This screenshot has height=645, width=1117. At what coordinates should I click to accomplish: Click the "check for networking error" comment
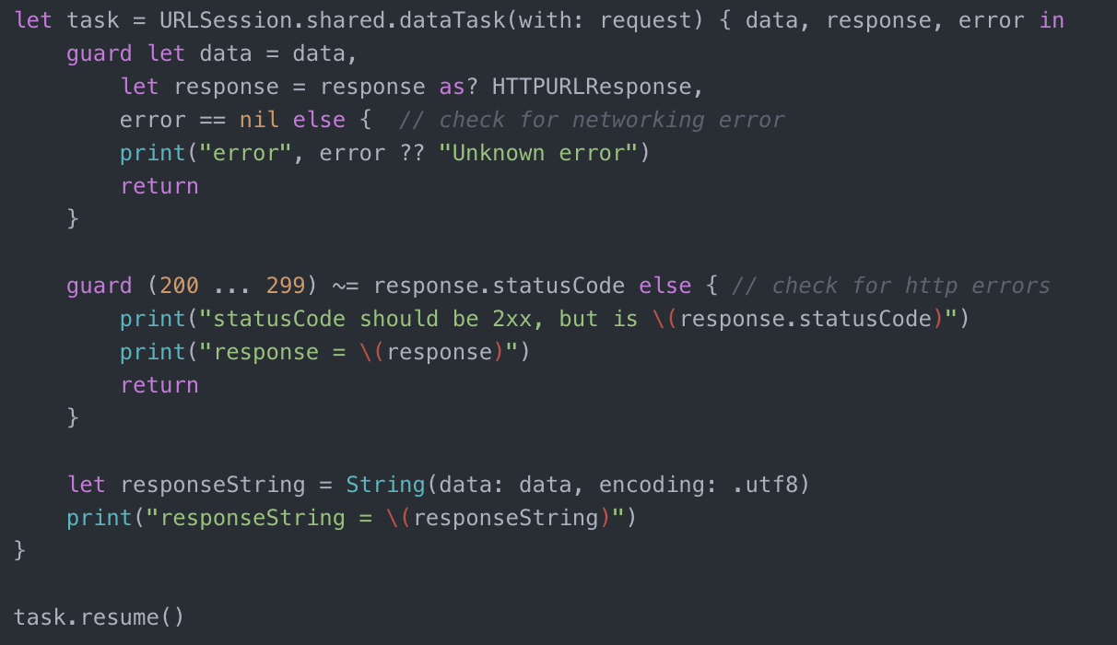592,120
